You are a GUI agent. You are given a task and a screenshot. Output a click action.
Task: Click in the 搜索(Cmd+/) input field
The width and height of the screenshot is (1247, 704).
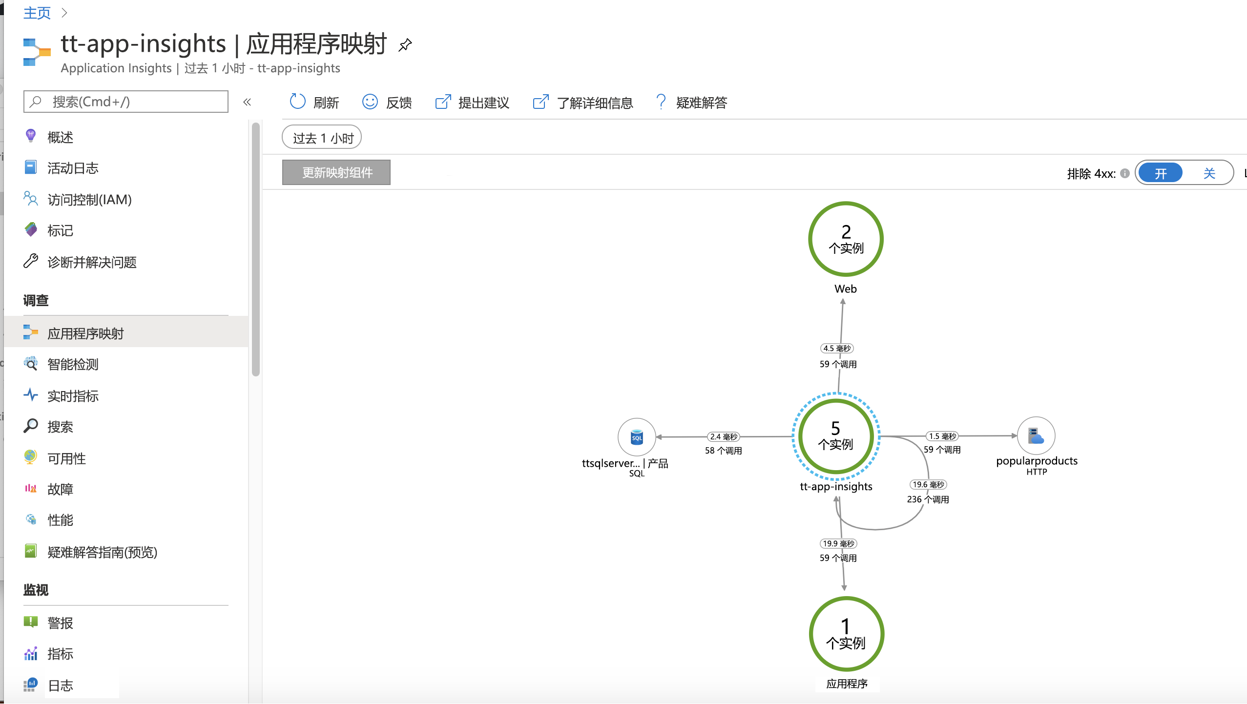pyautogui.click(x=126, y=102)
